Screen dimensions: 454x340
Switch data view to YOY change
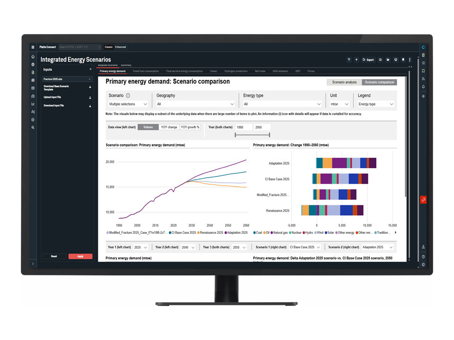(169, 127)
